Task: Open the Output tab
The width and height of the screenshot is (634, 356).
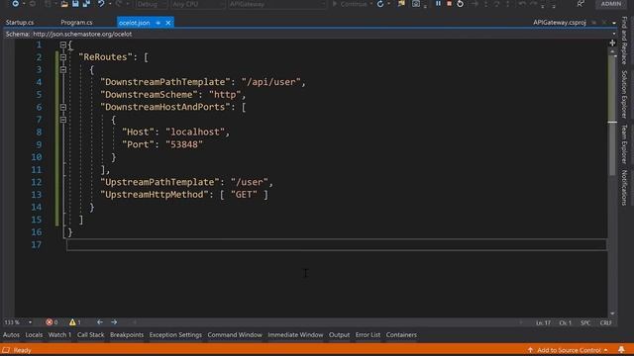Action: pyautogui.click(x=339, y=334)
